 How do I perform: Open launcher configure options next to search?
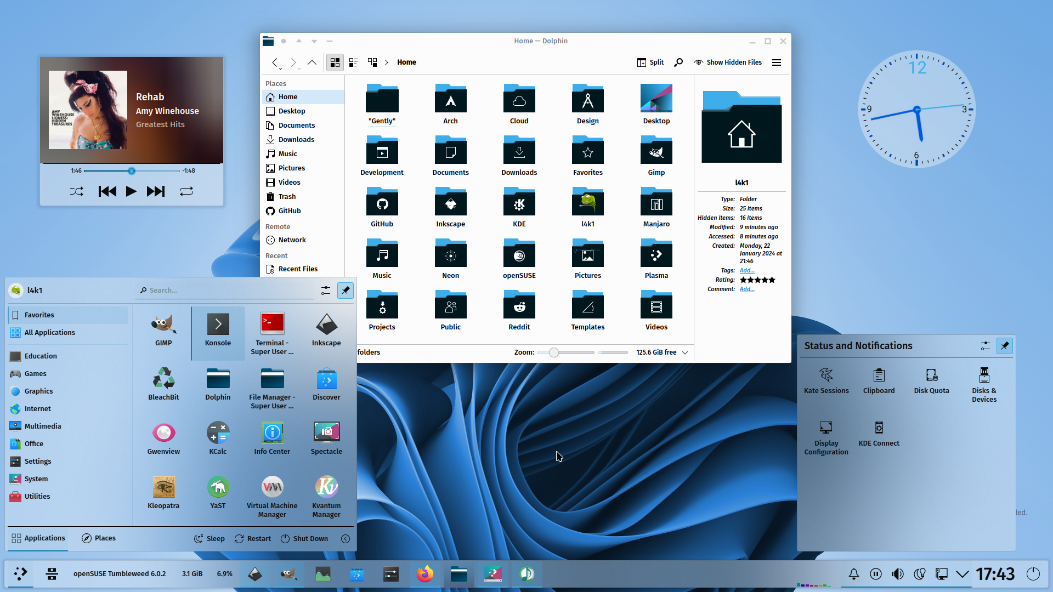(326, 291)
